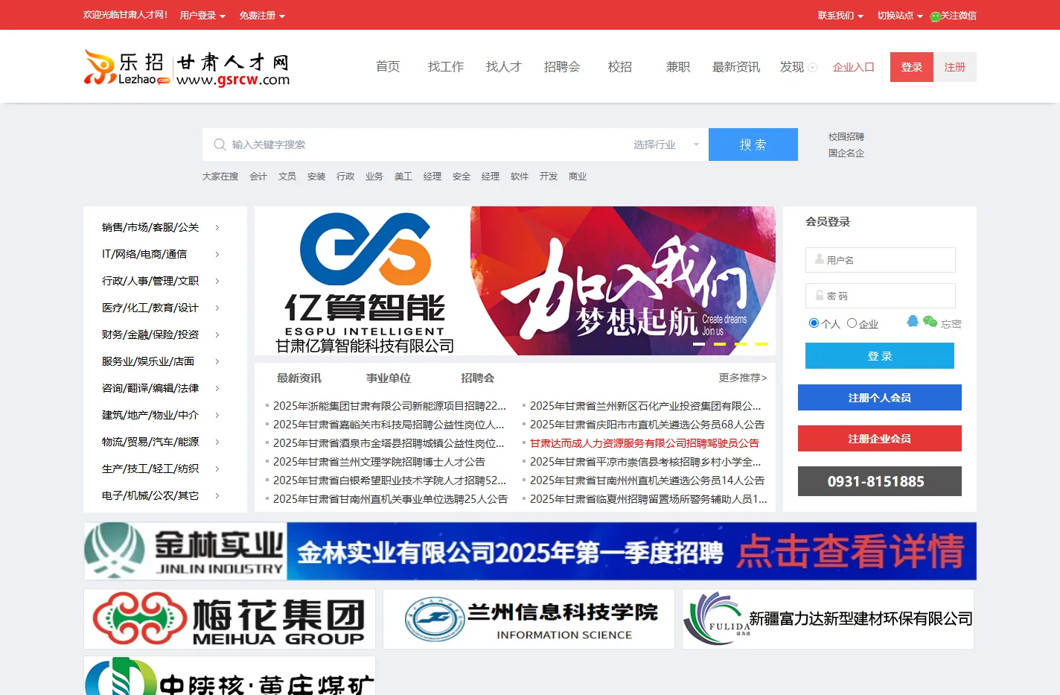This screenshot has height=695, width=1060.
Task: Open 找工作 in main navigation
Action: pos(446,67)
